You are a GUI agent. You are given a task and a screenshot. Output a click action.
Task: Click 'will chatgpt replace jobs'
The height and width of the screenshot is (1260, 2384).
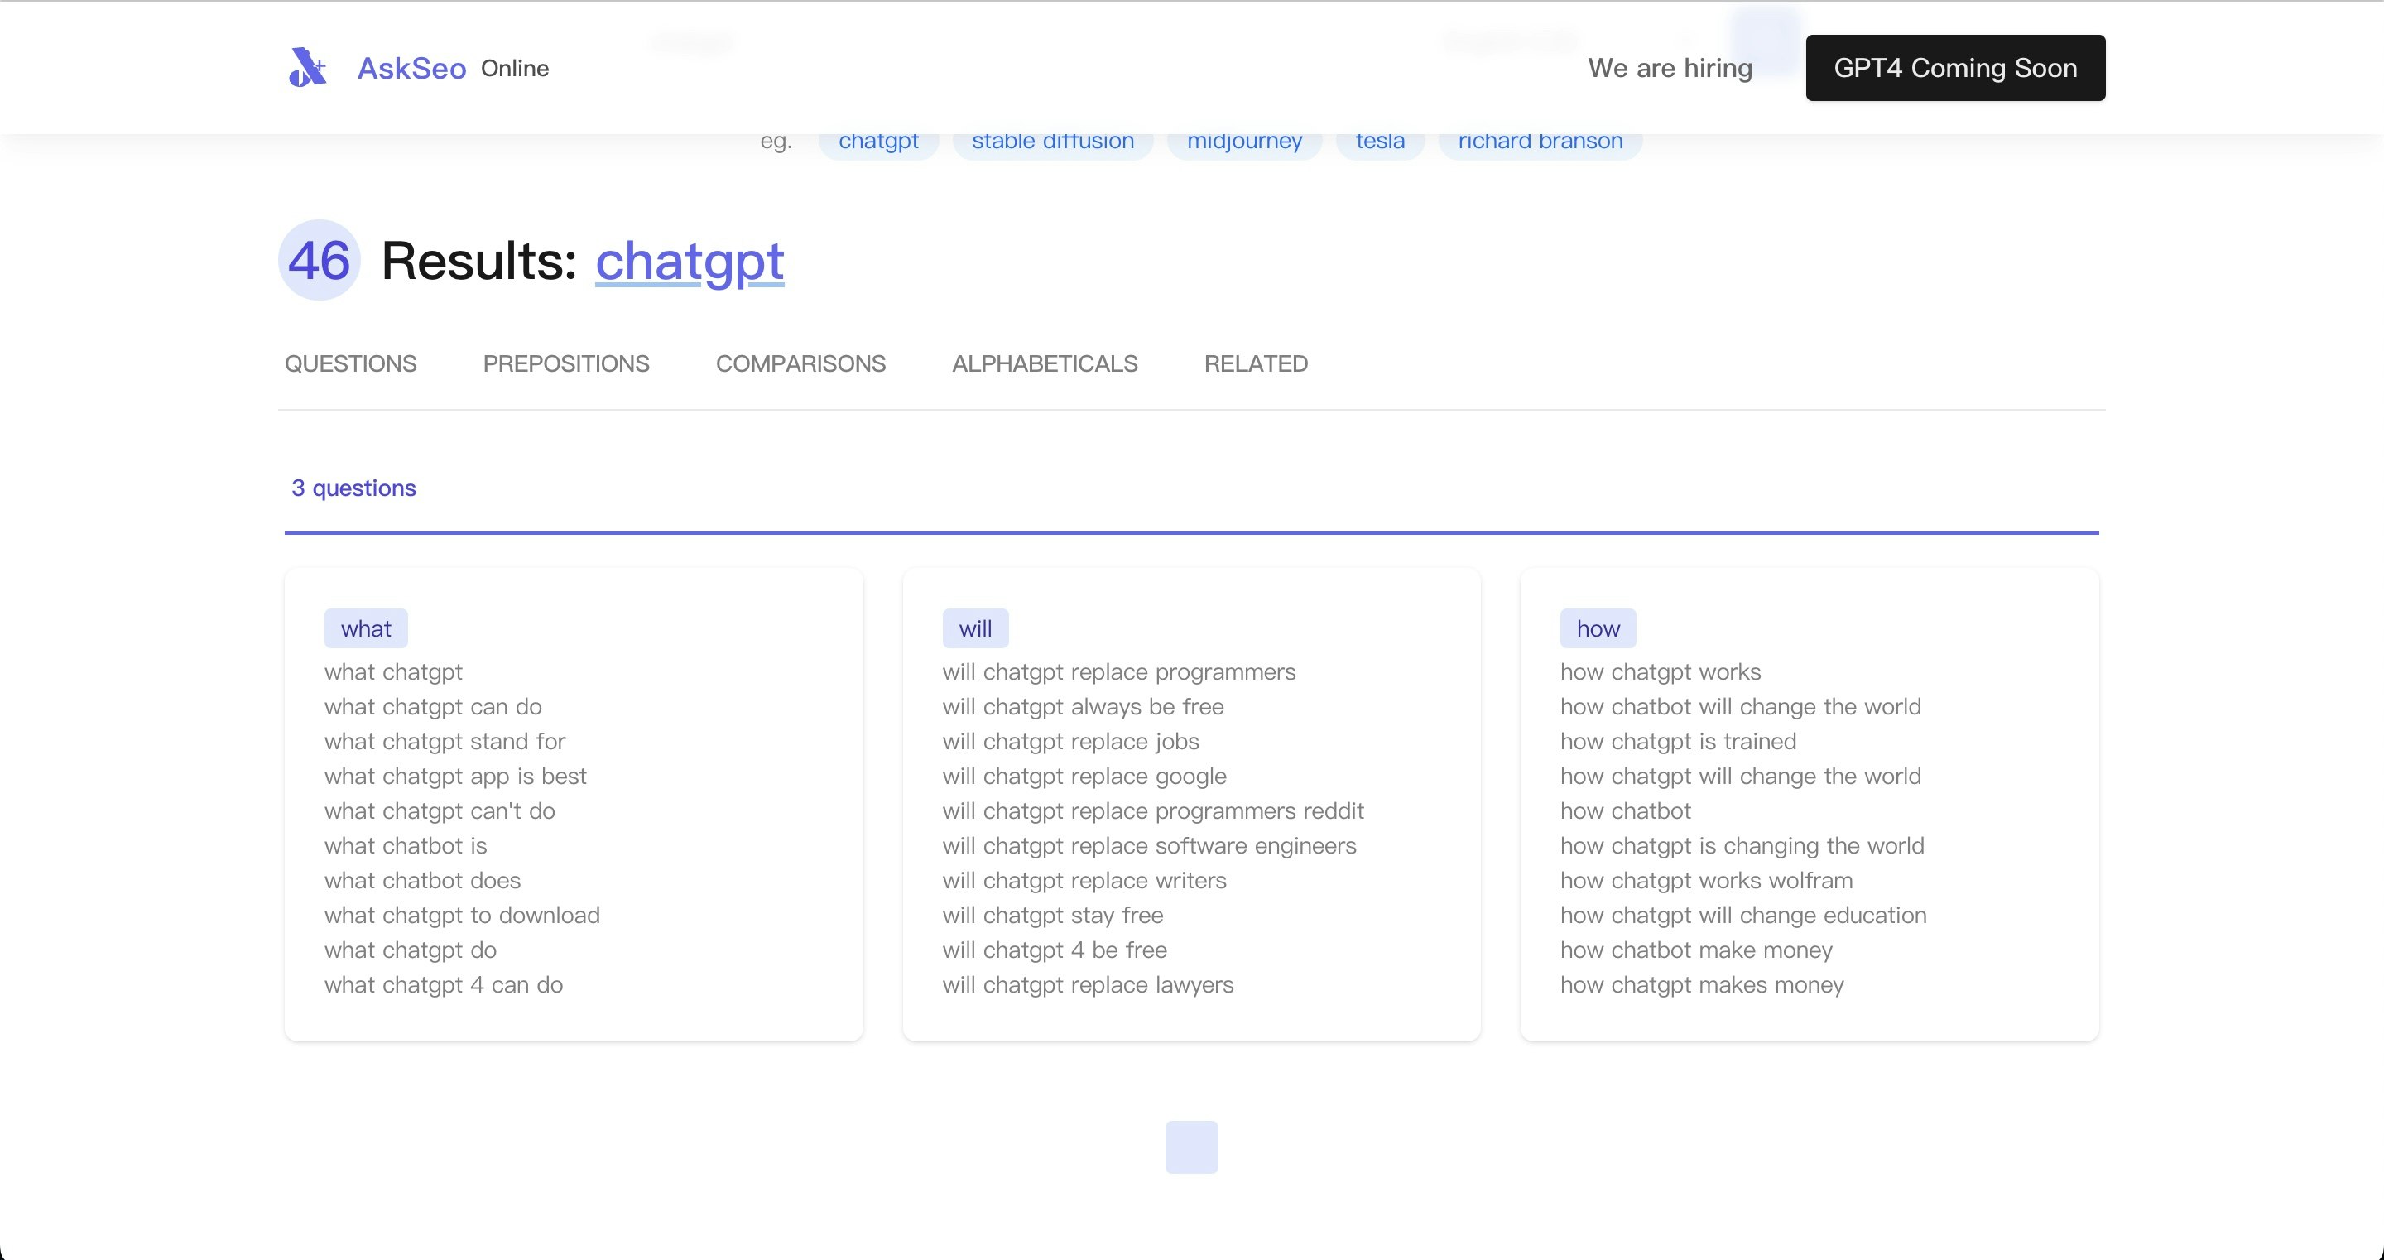(1071, 742)
